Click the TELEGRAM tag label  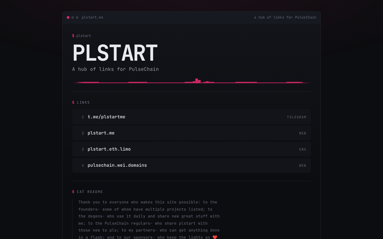tap(297, 117)
